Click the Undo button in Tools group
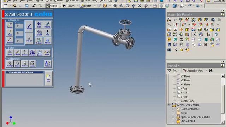 pyautogui.click(x=10, y=53)
